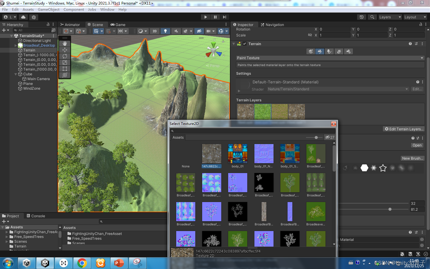Start Play mode with the Play button
The width and height of the screenshot is (430, 269).
coord(205,17)
